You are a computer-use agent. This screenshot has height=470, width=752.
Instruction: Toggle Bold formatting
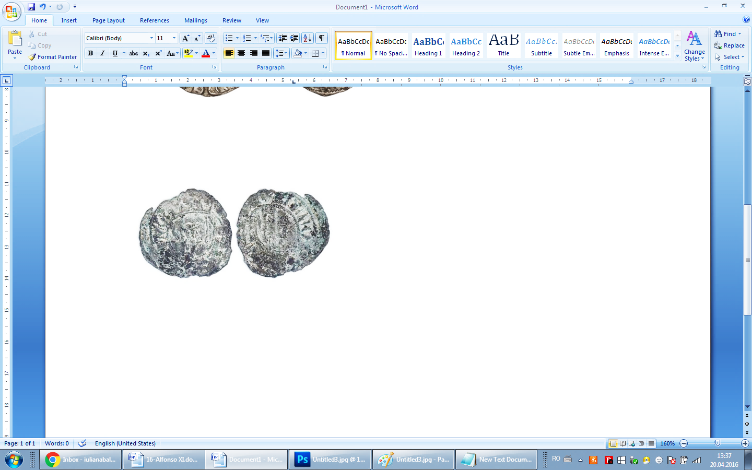(90, 53)
